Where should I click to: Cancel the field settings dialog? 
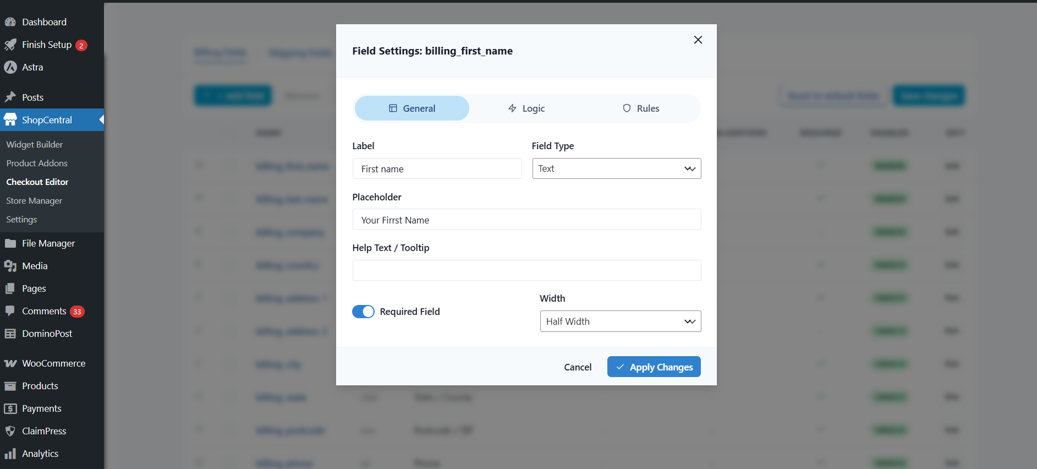click(x=578, y=367)
